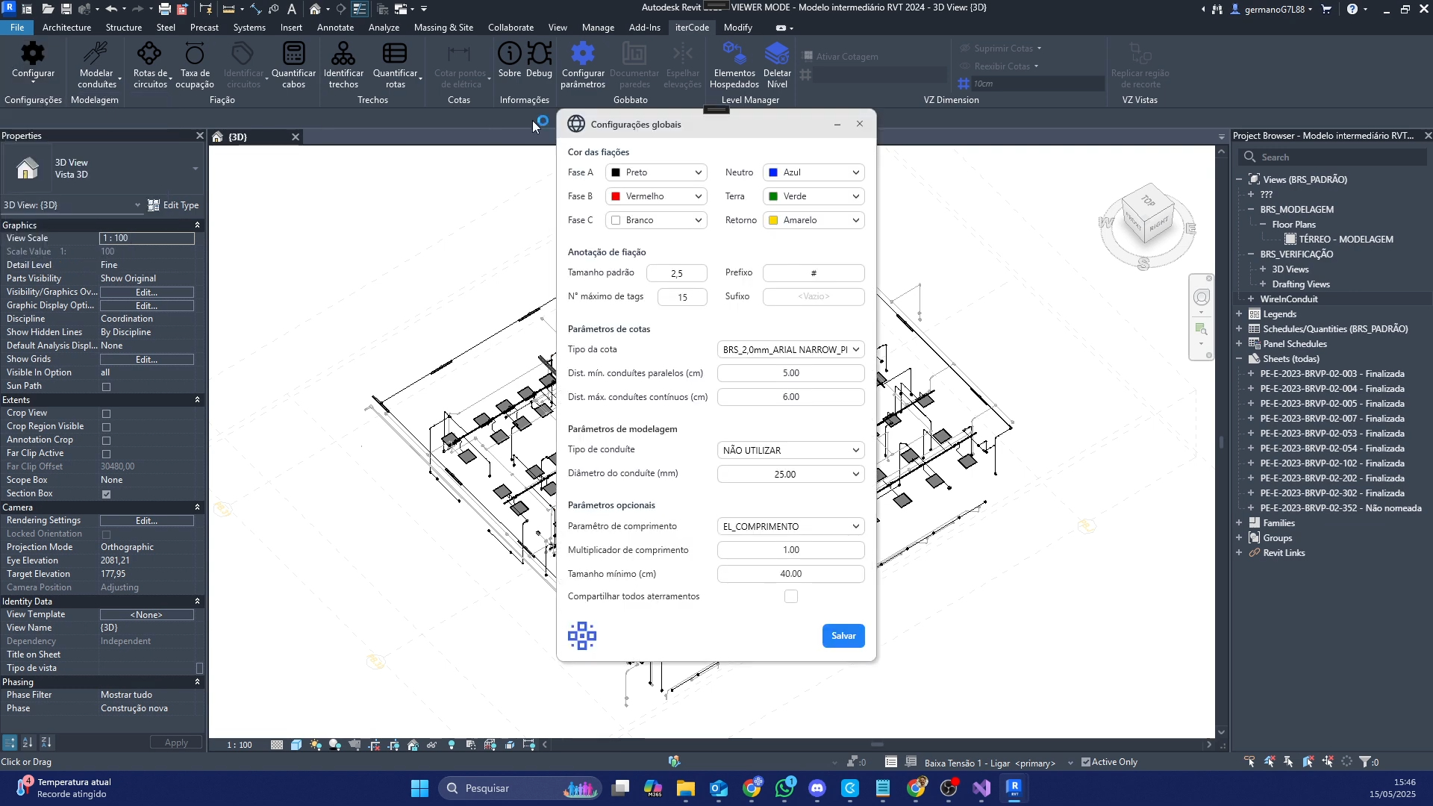Click the Salvar button

tap(843, 636)
